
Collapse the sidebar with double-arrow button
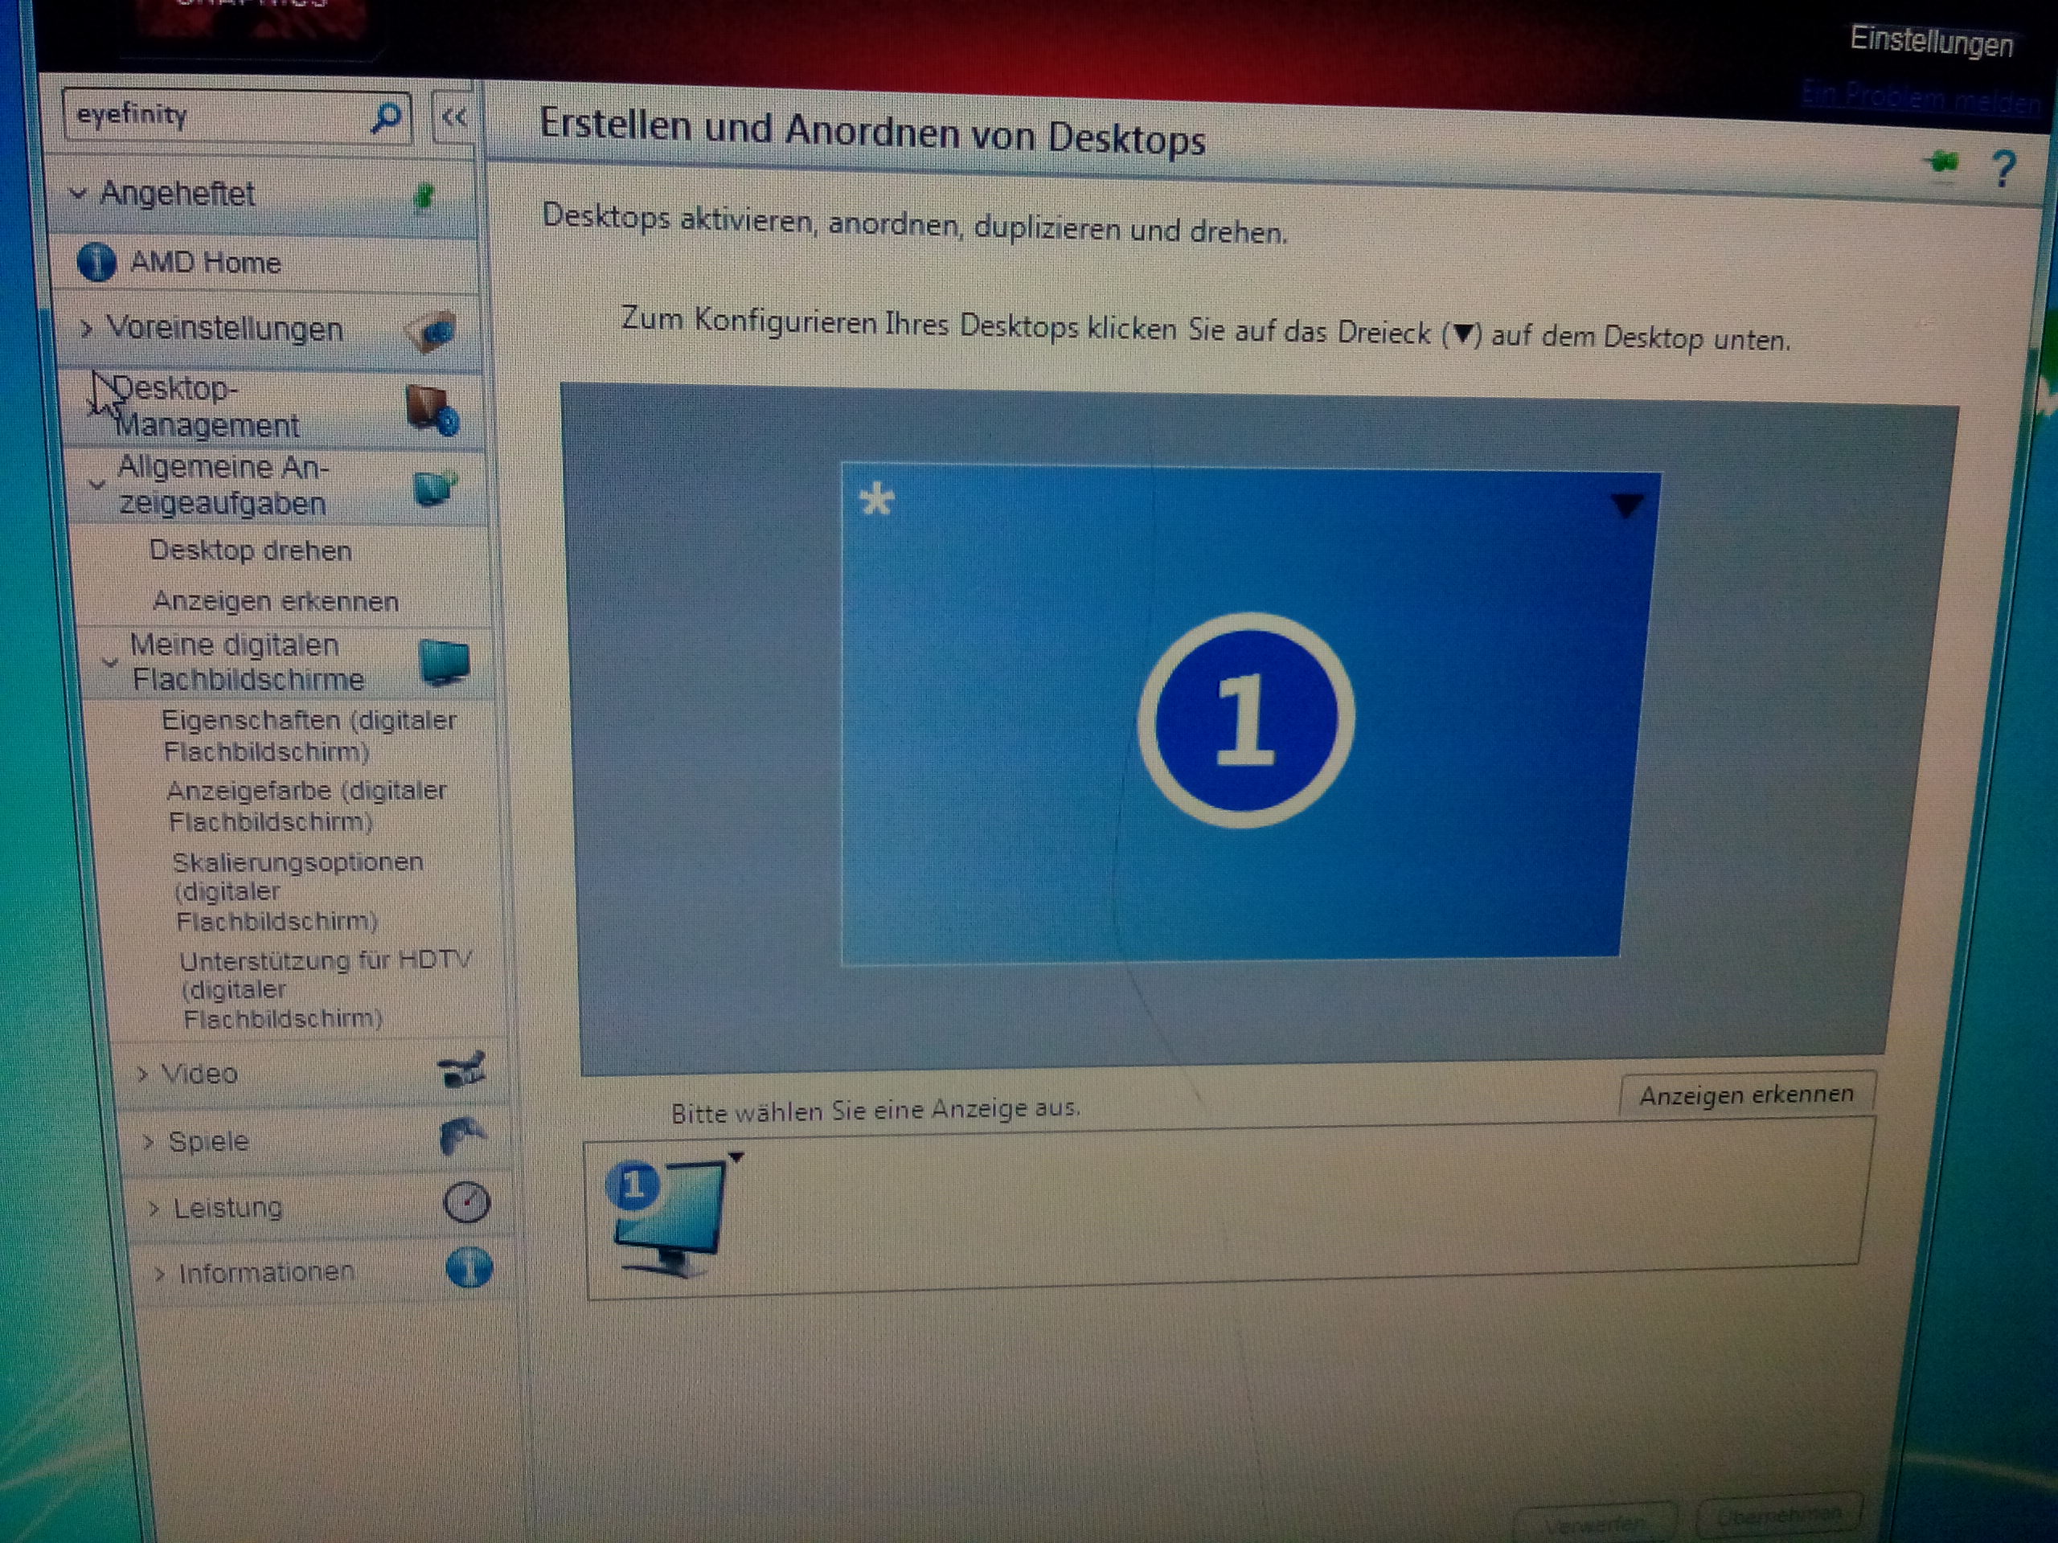point(455,118)
